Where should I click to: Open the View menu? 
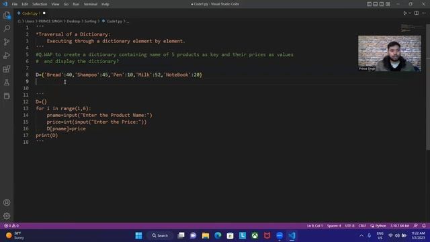pos(55,4)
